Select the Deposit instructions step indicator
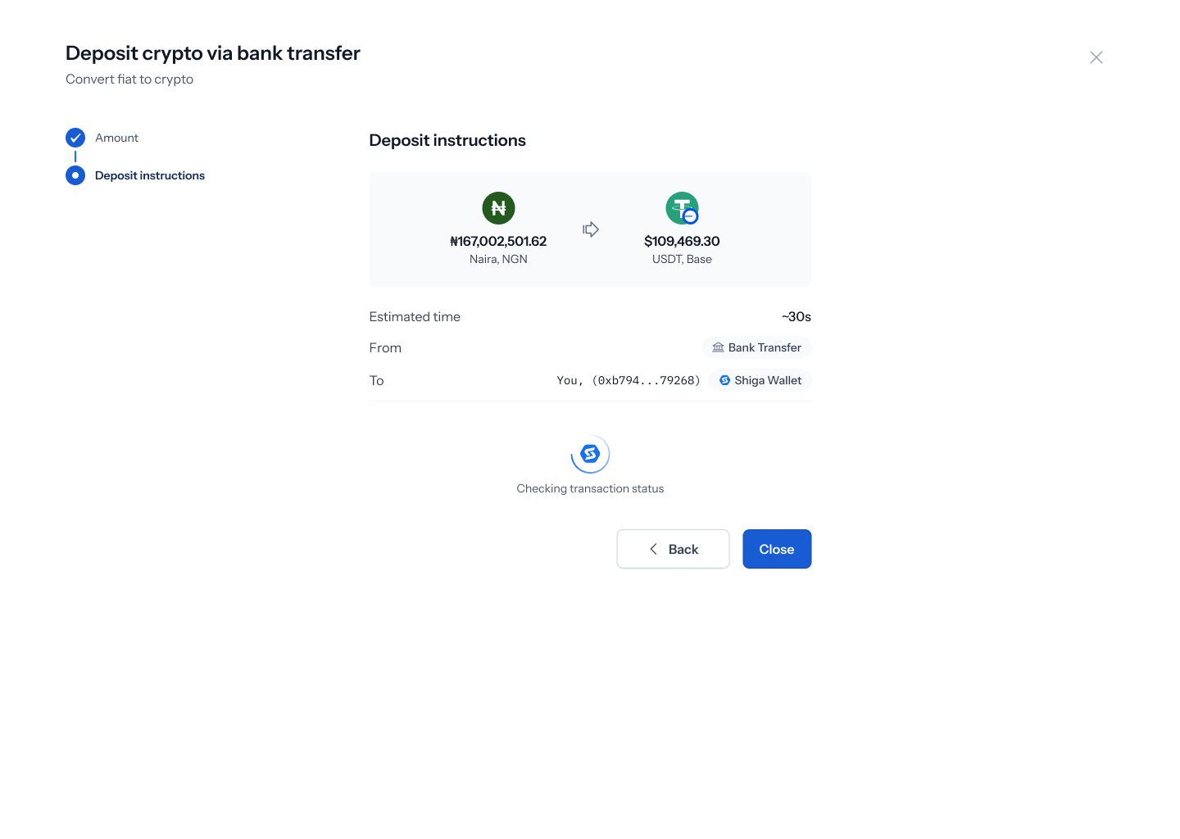The height and width of the screenshot is (839, 1180). coord(75,175)
